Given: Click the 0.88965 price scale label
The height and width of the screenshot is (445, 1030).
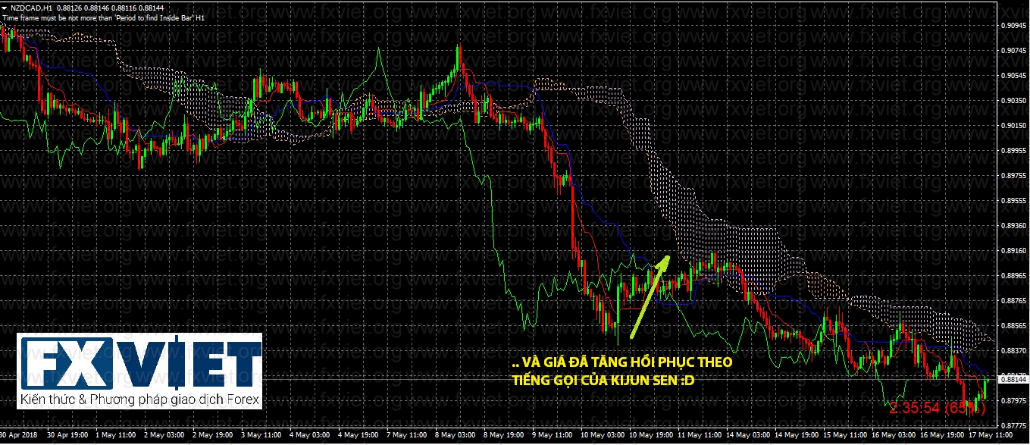Looking at the screenshot, I should pos(1013,276).
